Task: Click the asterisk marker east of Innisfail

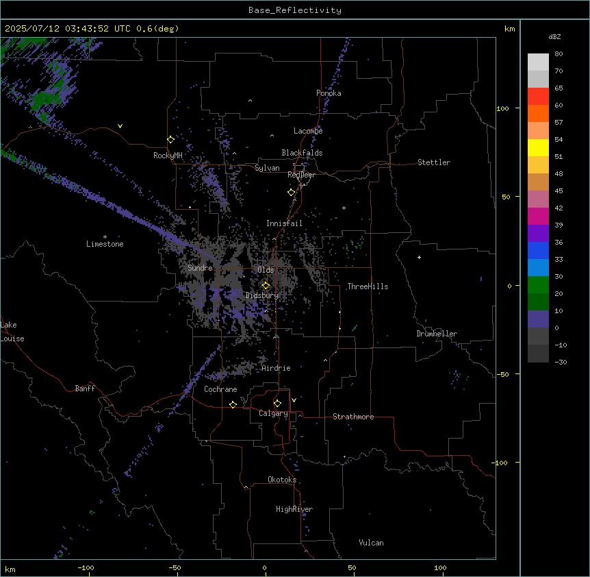Action: click(344, 208)
